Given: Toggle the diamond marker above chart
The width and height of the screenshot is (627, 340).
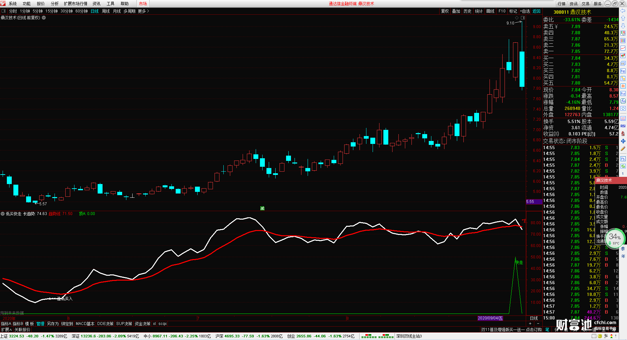Looking at the screenshot, I should click(517, 18).
